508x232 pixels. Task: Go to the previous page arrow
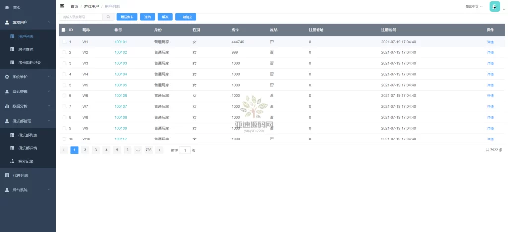click(x=64, y=150)
